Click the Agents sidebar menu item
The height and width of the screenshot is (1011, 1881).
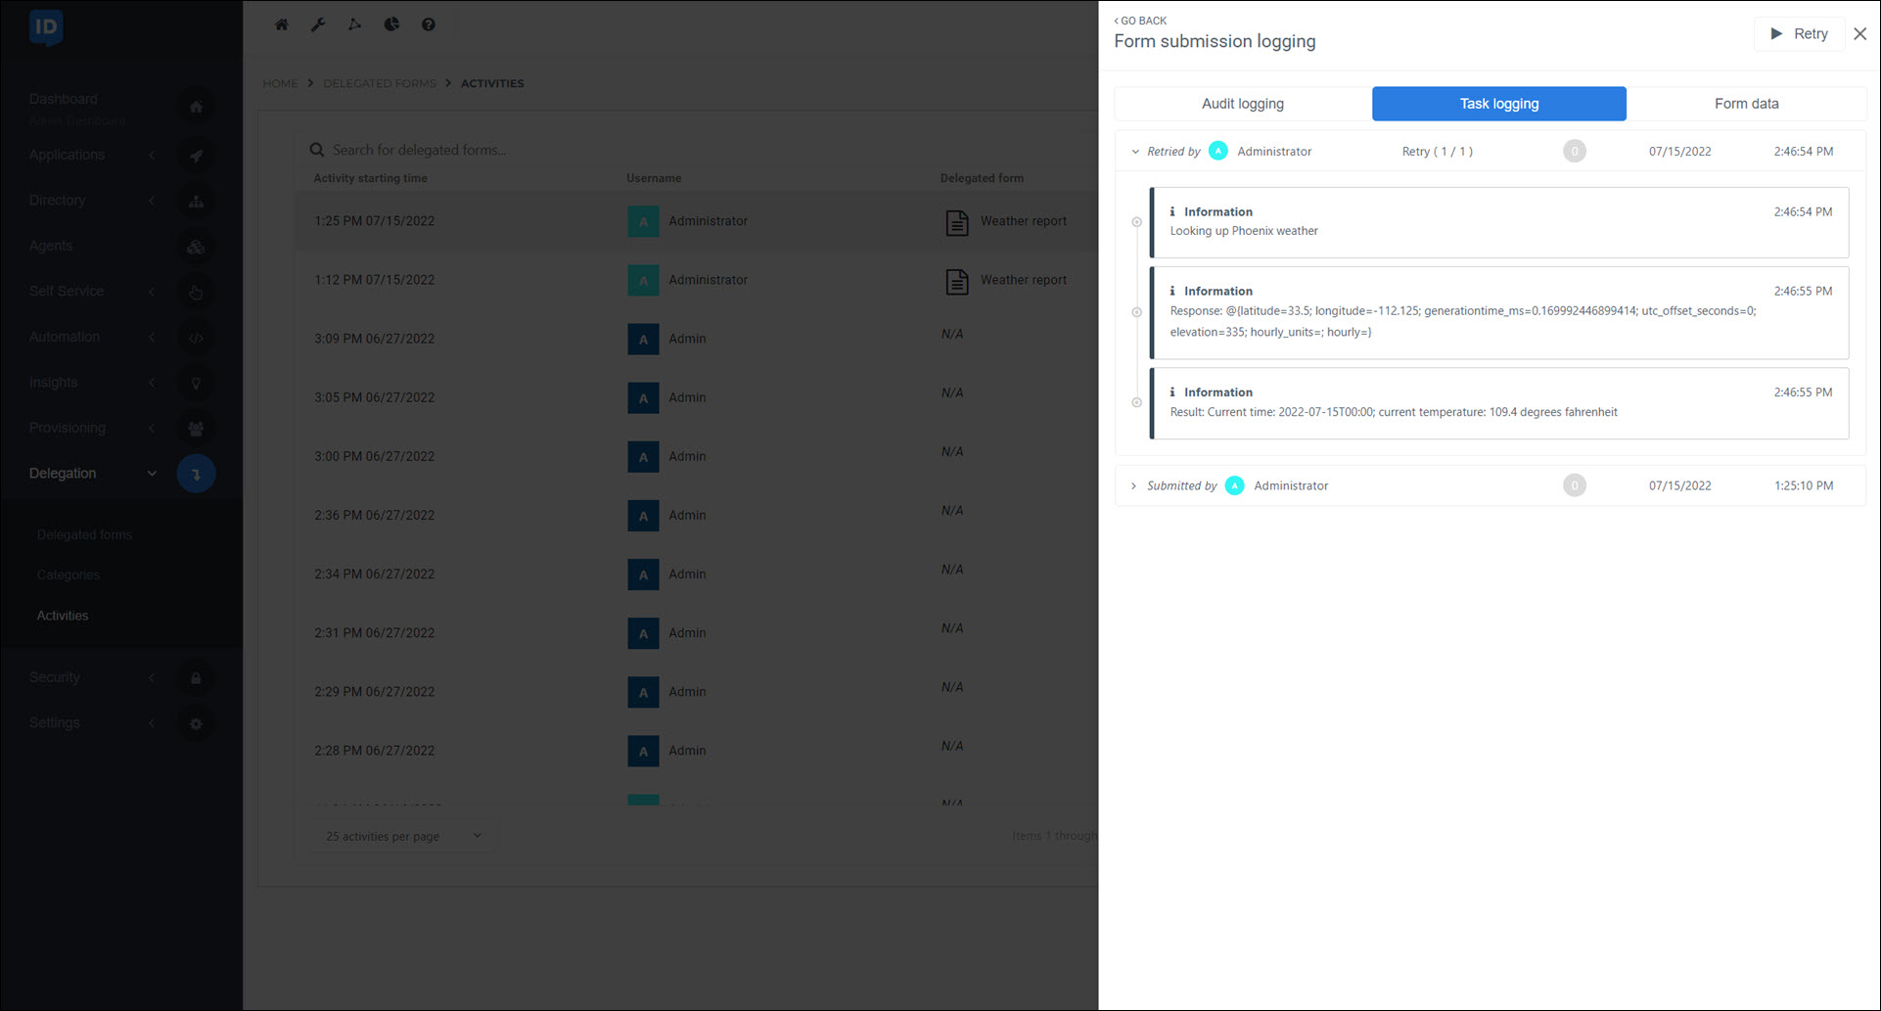tap(51, 246)
